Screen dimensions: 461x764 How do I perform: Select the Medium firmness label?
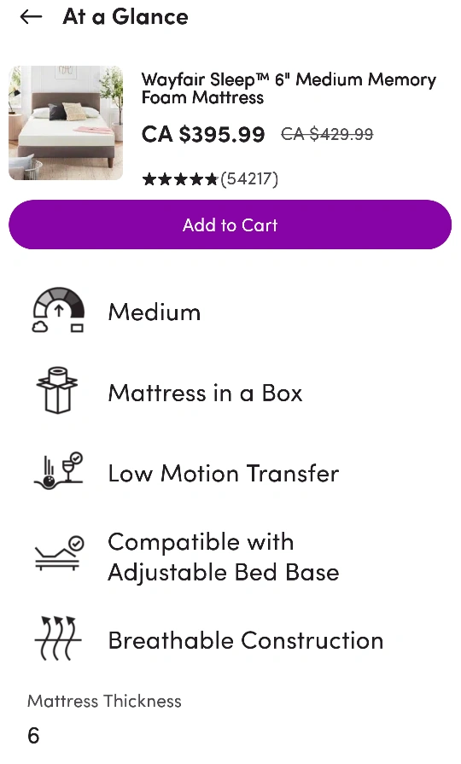[154, 312]
